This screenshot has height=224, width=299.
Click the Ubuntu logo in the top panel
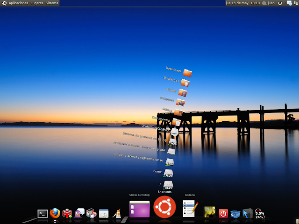click(x=4, y=3)
